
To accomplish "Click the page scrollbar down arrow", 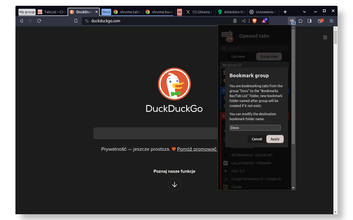I will [x=335, y=212].
